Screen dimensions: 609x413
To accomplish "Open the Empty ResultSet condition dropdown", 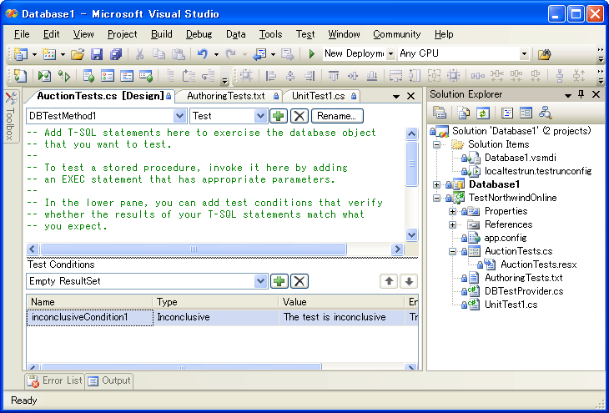I will point(260,281).
